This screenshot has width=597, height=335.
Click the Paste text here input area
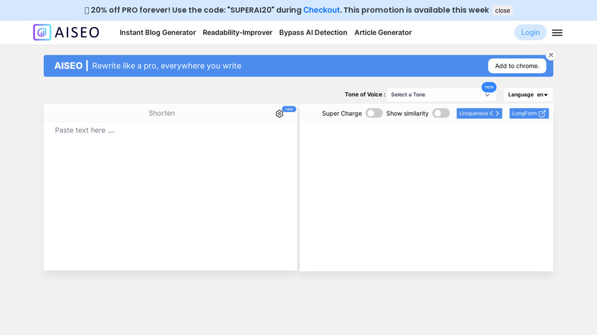pos(171,192)
